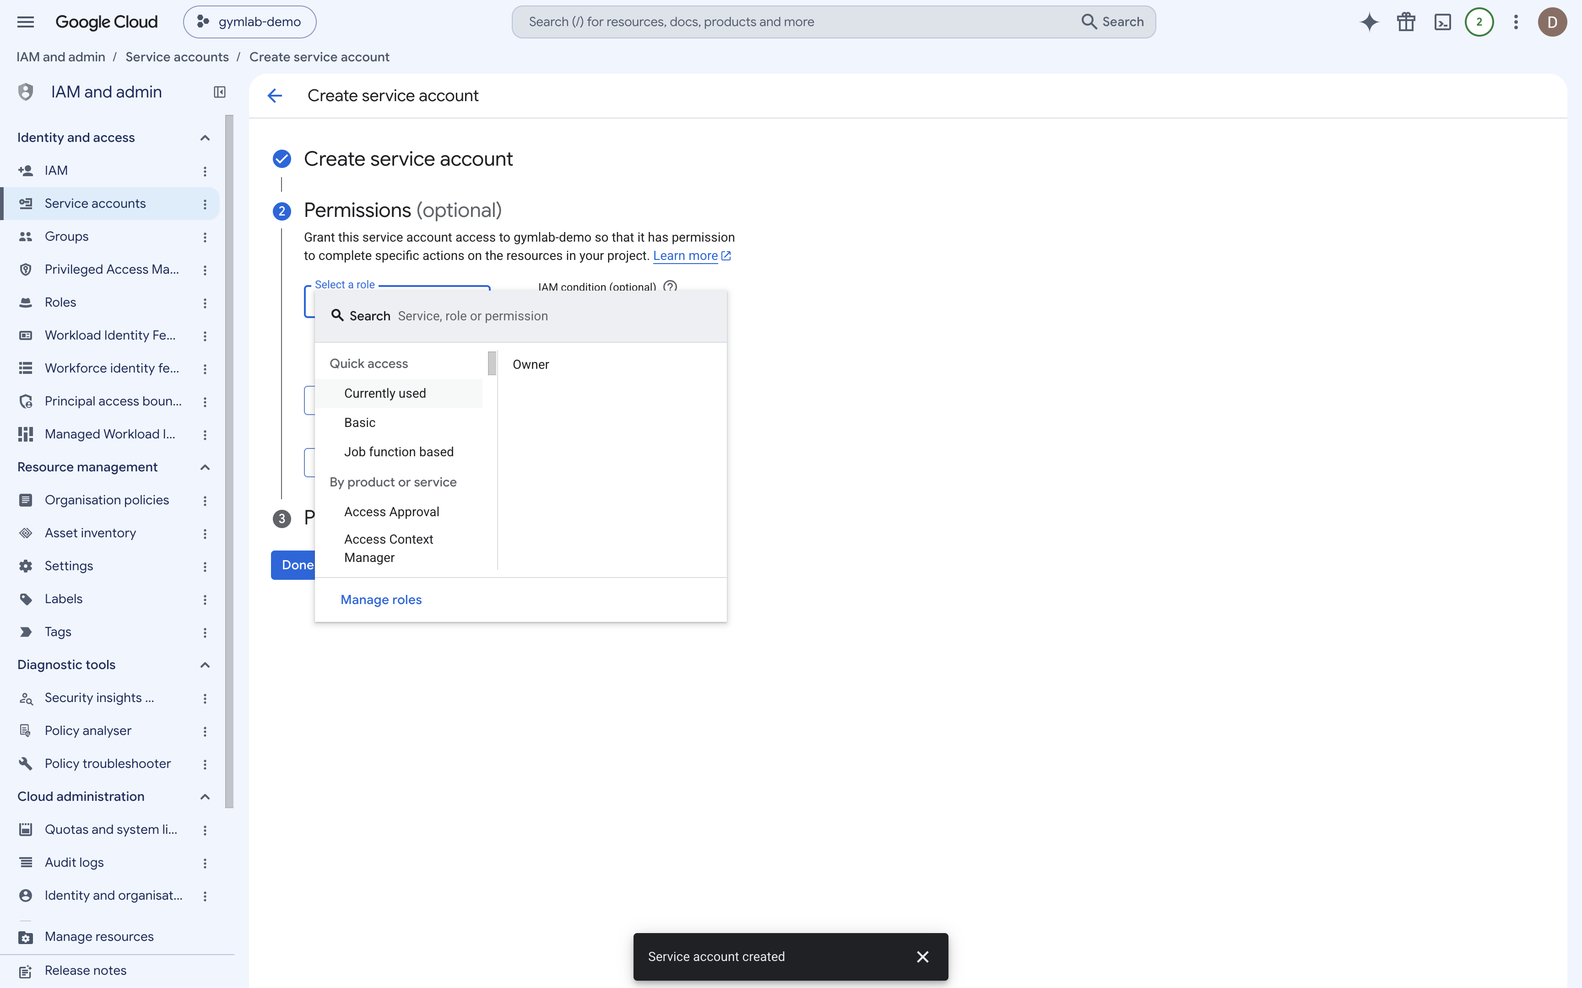Click the top Search button
This screenshot has height=988, width=1582.
[1113, 22]
